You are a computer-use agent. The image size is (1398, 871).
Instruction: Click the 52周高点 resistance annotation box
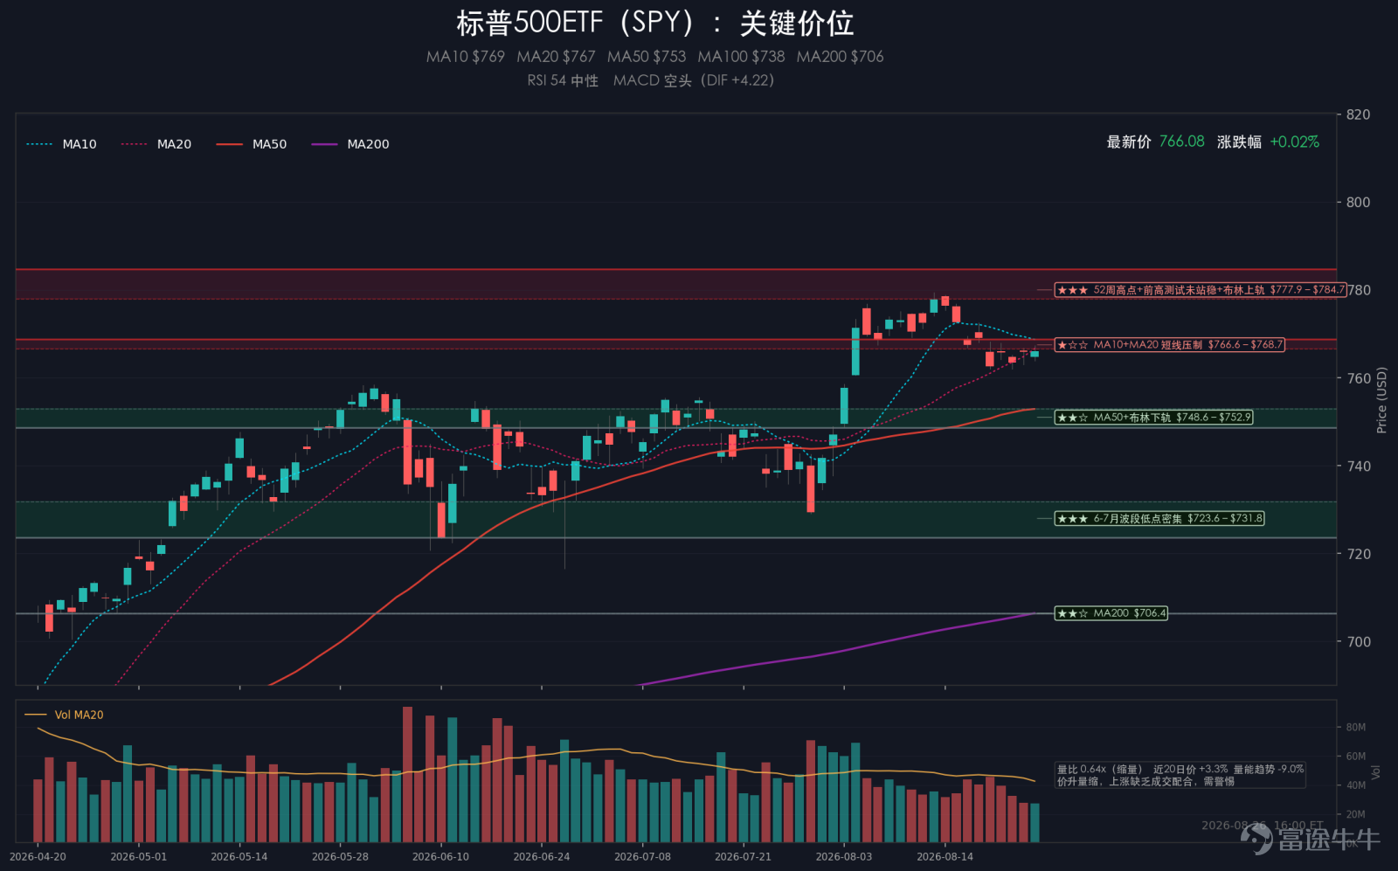coord(1201,290)
